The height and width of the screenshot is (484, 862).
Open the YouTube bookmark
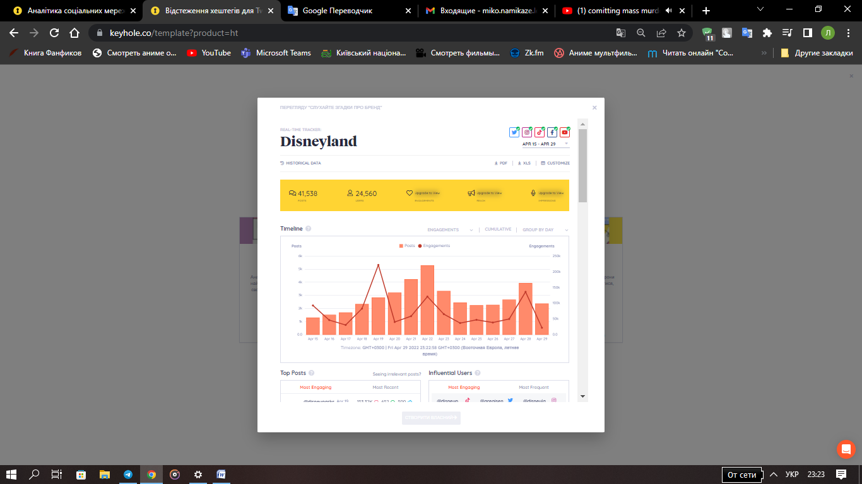pyautogui.click(x=209, y=53)
